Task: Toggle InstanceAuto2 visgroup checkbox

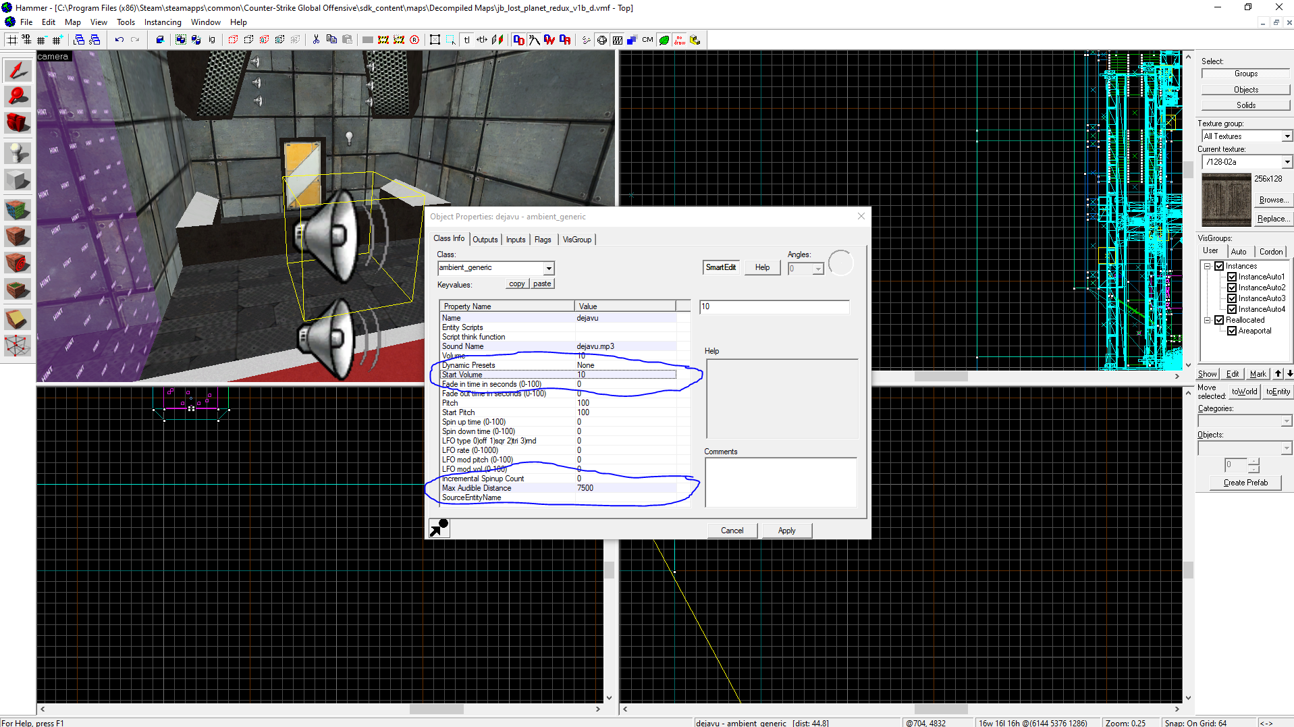Action: pos(1232,288)
